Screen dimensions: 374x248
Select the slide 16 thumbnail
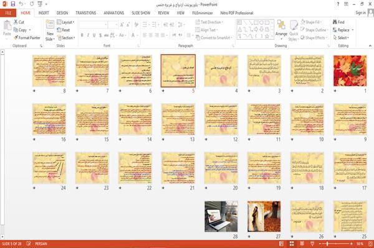49,119
